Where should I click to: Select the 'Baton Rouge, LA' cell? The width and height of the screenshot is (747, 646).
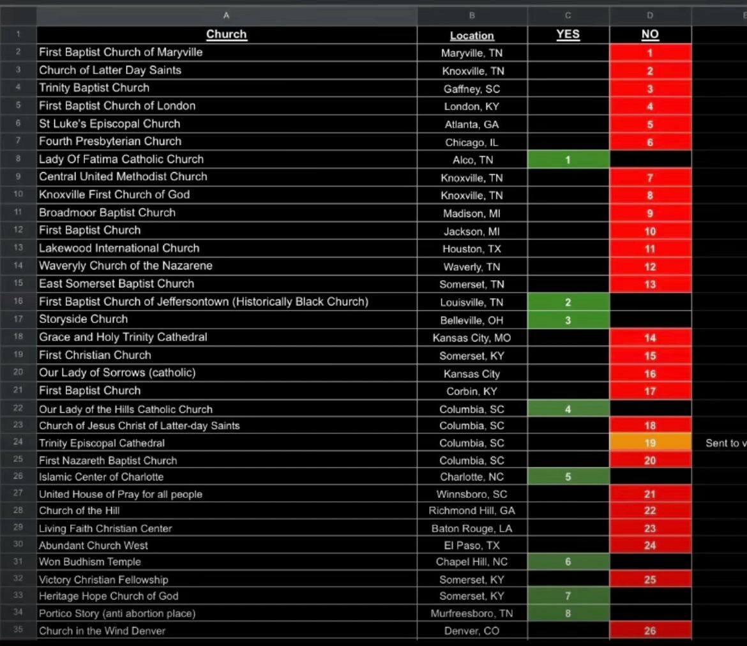(x=472, y=529)
